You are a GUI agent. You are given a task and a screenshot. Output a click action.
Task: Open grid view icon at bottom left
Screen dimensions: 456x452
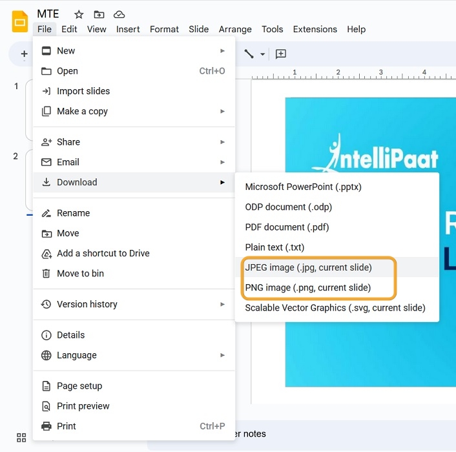[21, 438]
